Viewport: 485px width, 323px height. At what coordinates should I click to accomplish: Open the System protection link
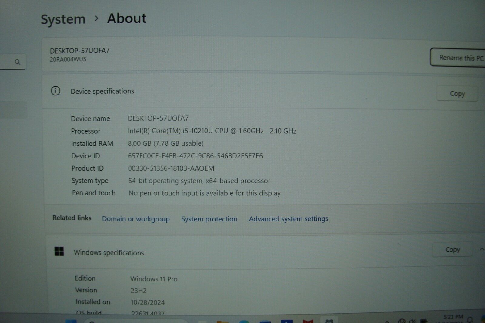(x=209, y=219)
